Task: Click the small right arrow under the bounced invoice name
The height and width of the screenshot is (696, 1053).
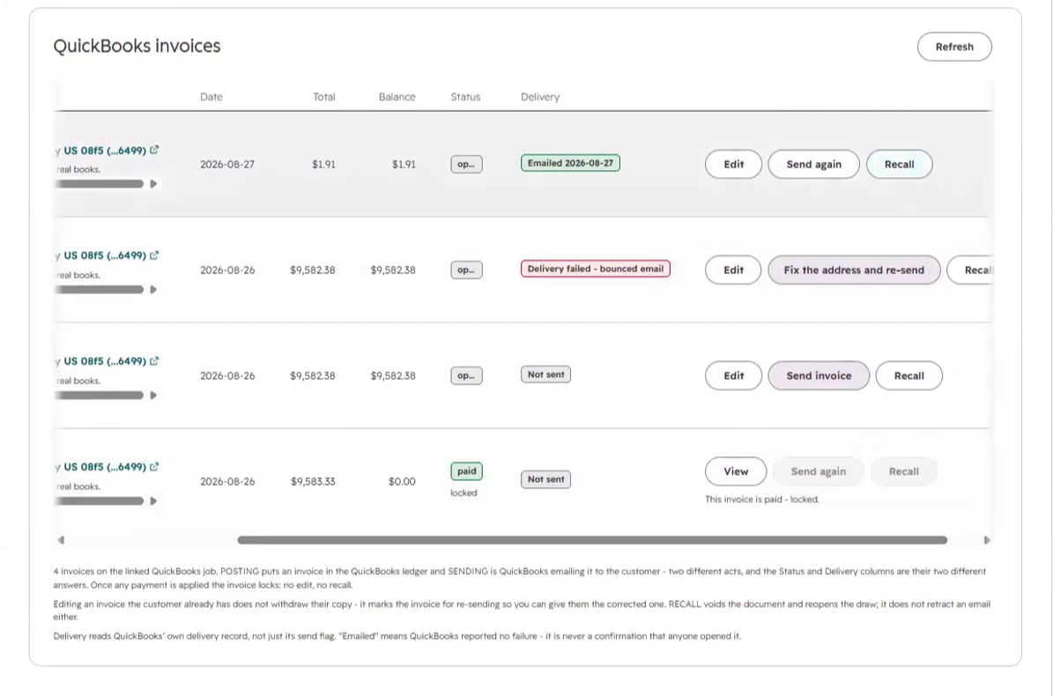Action: (153, 290)
